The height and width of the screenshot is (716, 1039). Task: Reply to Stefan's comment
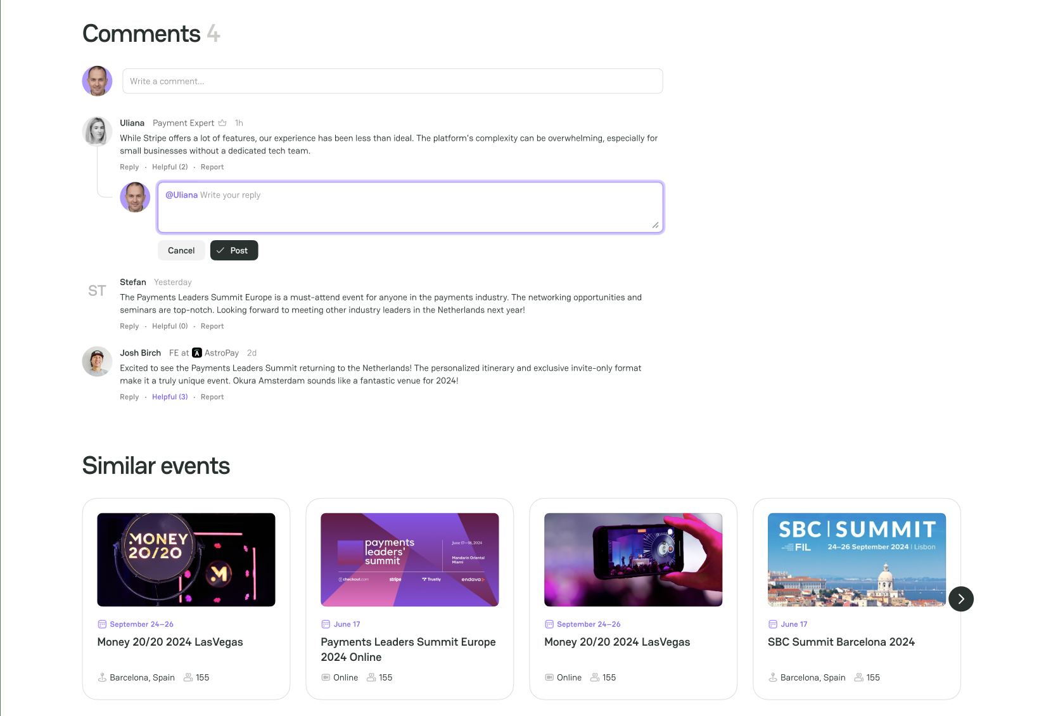pos(129,326)
